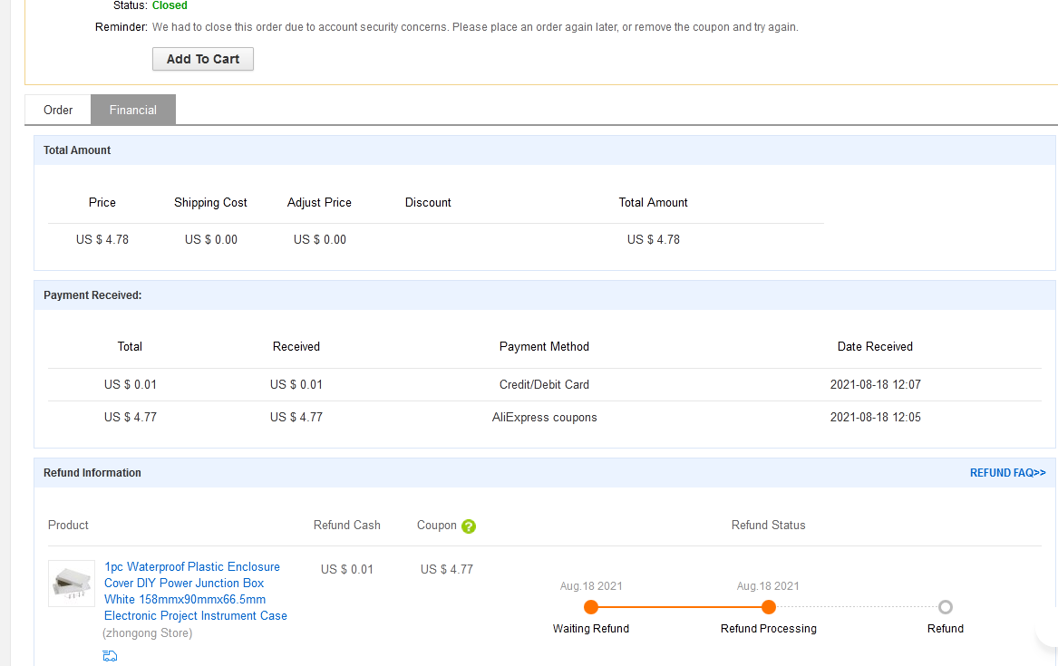Click the date 2021-08-18 12:07

(x=875, y=384)
